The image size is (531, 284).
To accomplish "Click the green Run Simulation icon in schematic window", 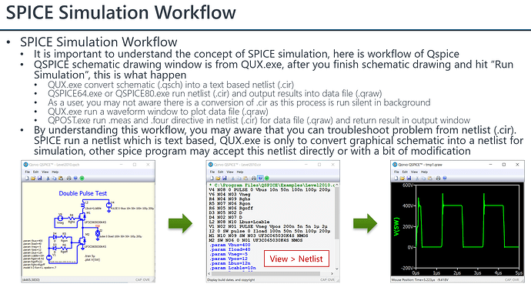I will [82, 178].
